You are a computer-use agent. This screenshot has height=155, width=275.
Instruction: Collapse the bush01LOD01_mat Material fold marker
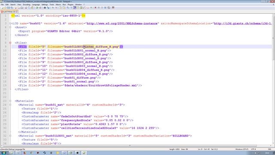point(10,136)
